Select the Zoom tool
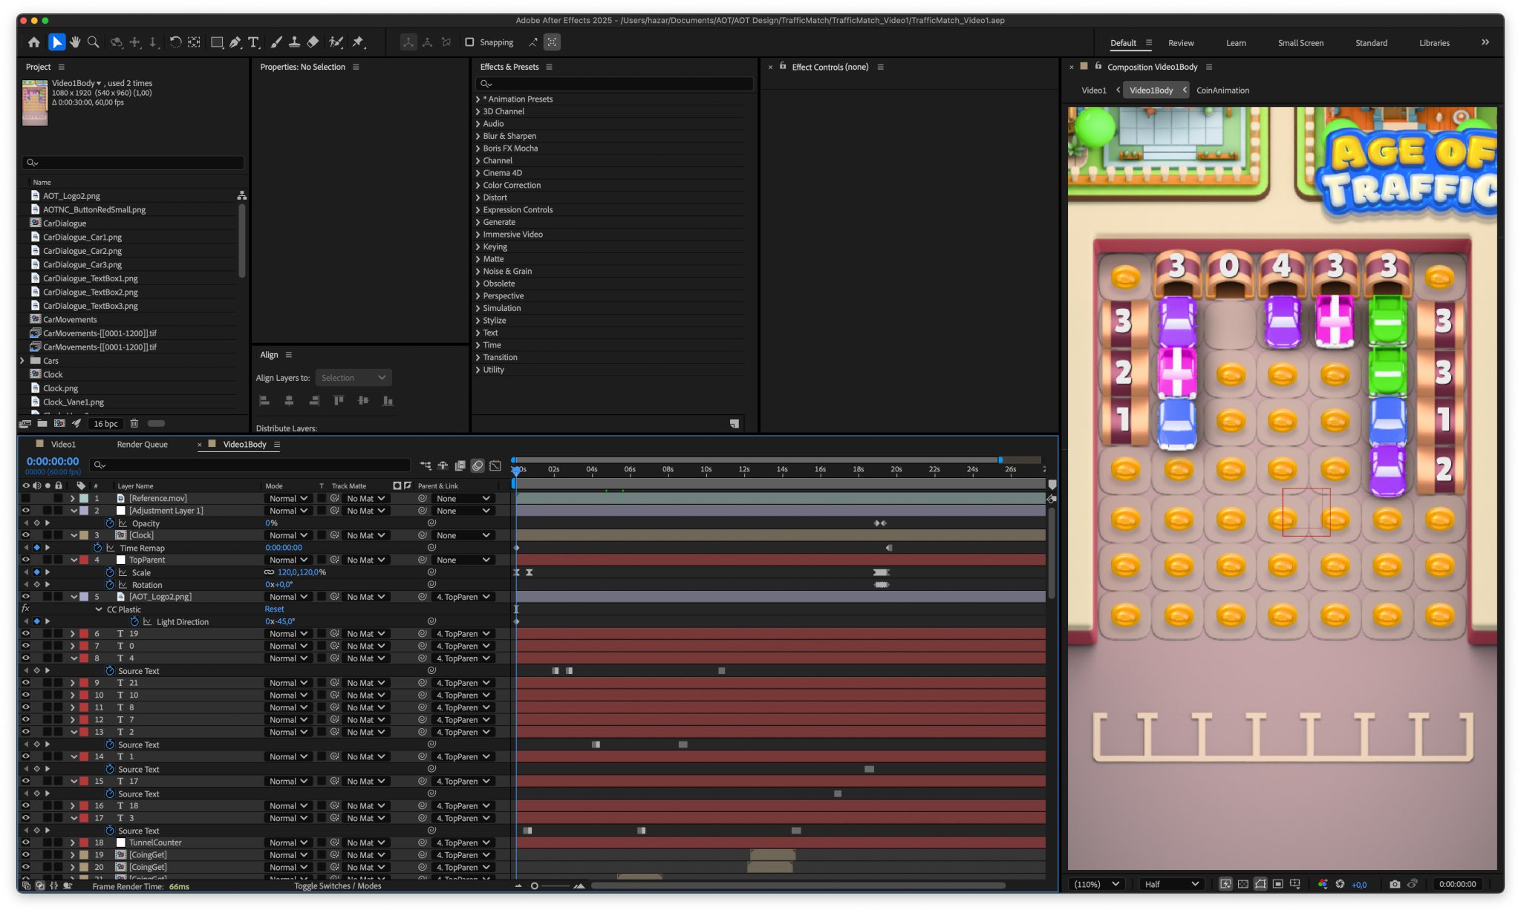 (x=93, y=42)
